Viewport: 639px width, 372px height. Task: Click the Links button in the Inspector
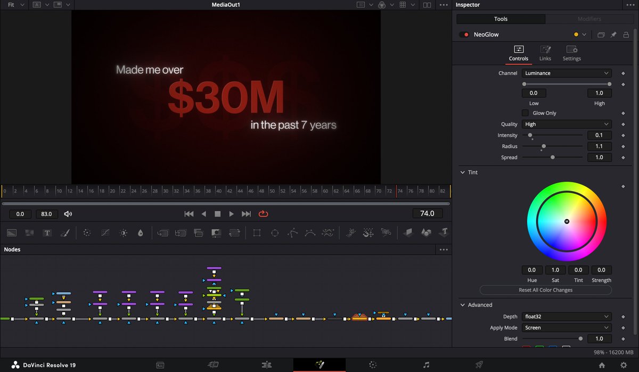coord(545,53)
